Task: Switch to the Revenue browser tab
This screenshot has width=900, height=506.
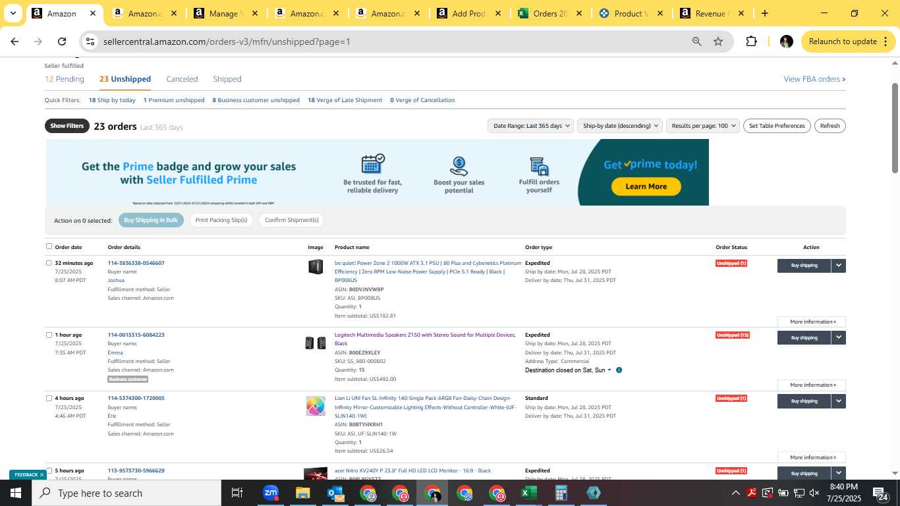Action: 712,13
